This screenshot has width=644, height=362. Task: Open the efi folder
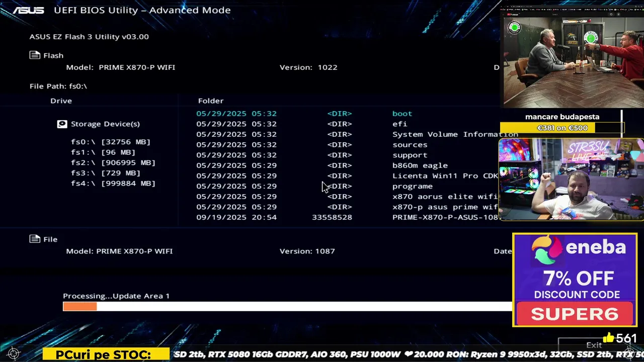click(x=399, y=124)
